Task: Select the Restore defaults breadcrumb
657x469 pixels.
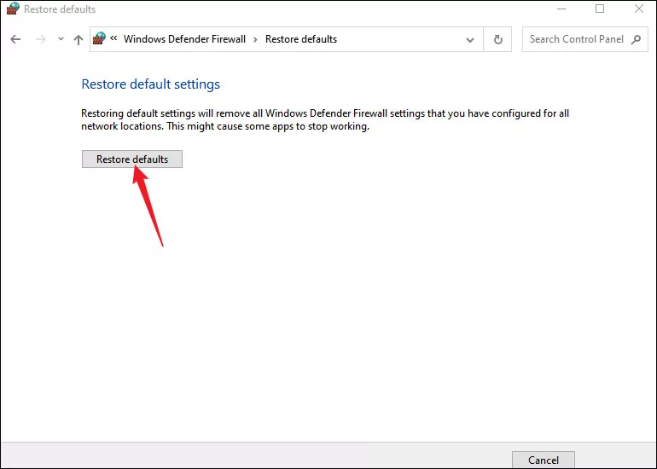Action: (x=301, y=39)
